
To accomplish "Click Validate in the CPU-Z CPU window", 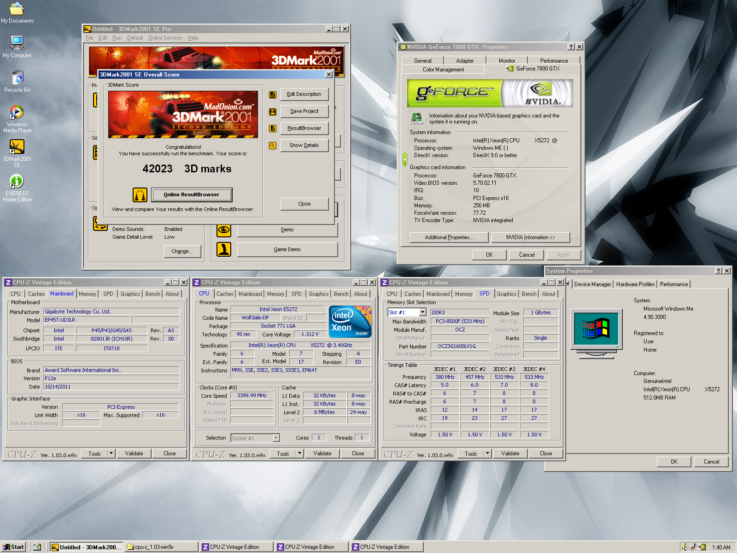I will pos(322,453).
